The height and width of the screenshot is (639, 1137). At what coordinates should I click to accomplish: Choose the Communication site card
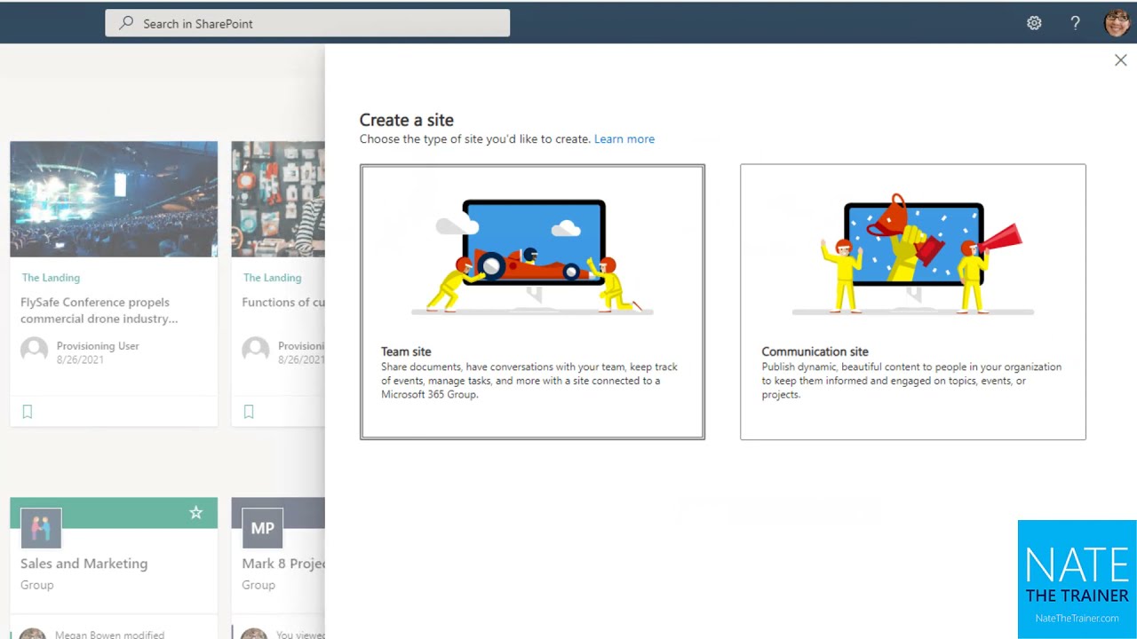point(912,302)
